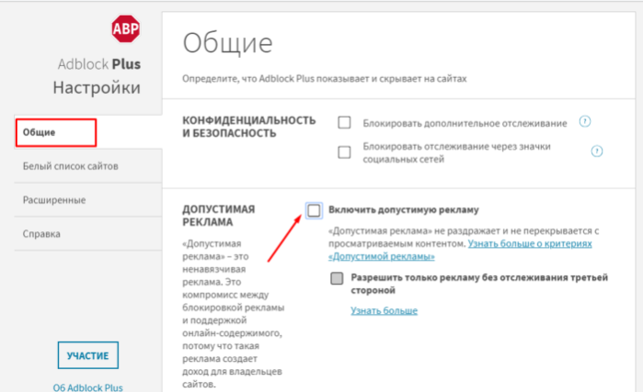Click the УЧАСТИЕ button

(87, 355)
